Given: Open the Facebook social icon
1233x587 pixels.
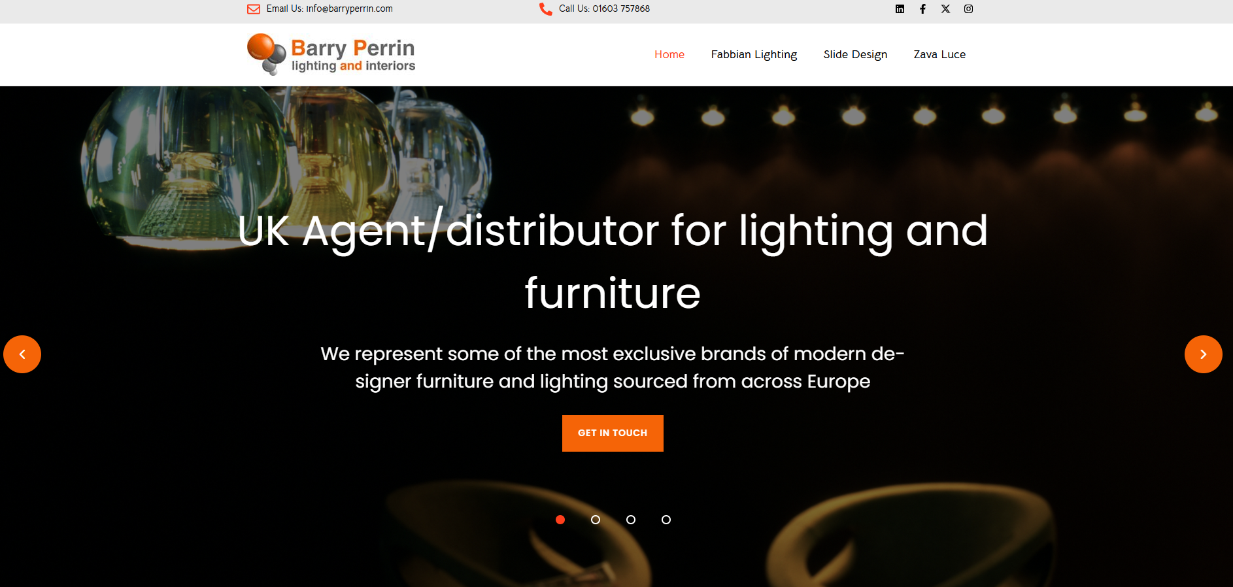Looking at the screenshot, I should point(922,9).
